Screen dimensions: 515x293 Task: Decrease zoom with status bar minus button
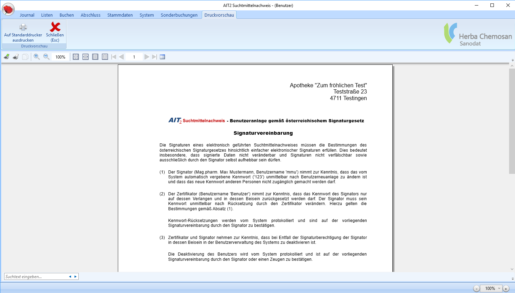point(477,288)
